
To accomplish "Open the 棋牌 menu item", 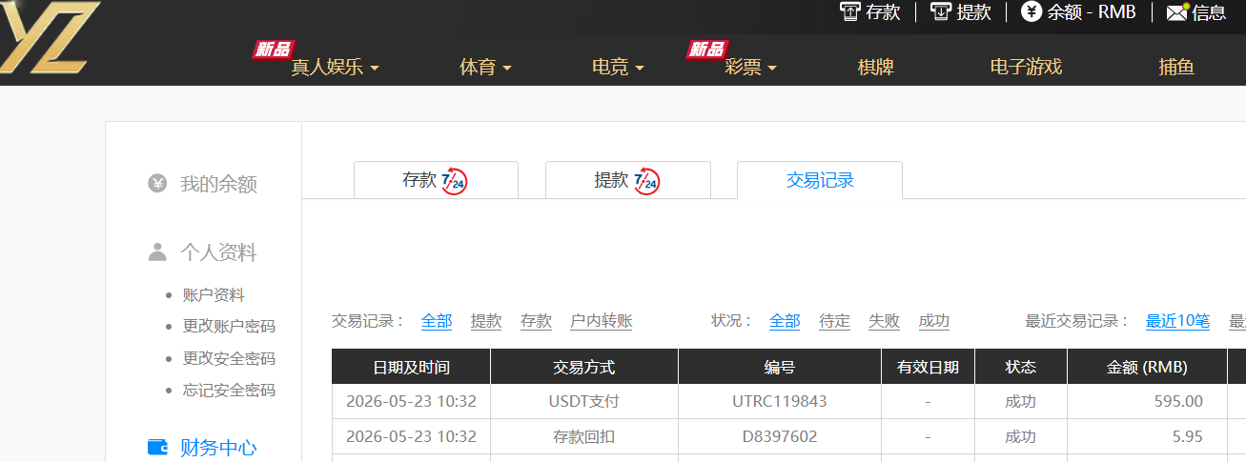I will (x=875, y=68).
